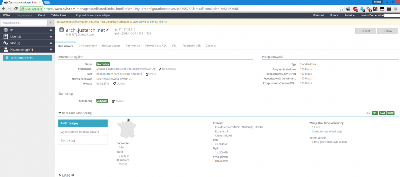Click the download extension icon with red x
Screen dimensions: 400x177
[396, 9]
